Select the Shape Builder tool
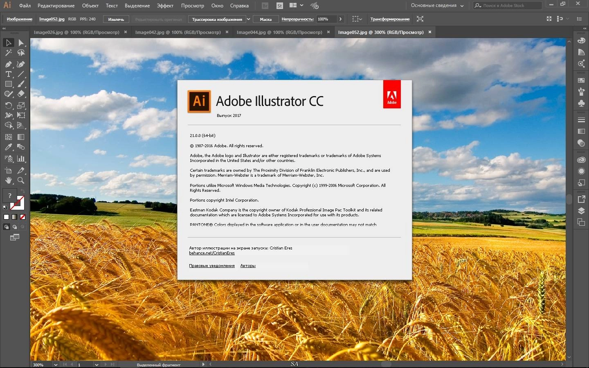Image resolution: width=589 pixels, height=368 pixels. tap(8, 125)
